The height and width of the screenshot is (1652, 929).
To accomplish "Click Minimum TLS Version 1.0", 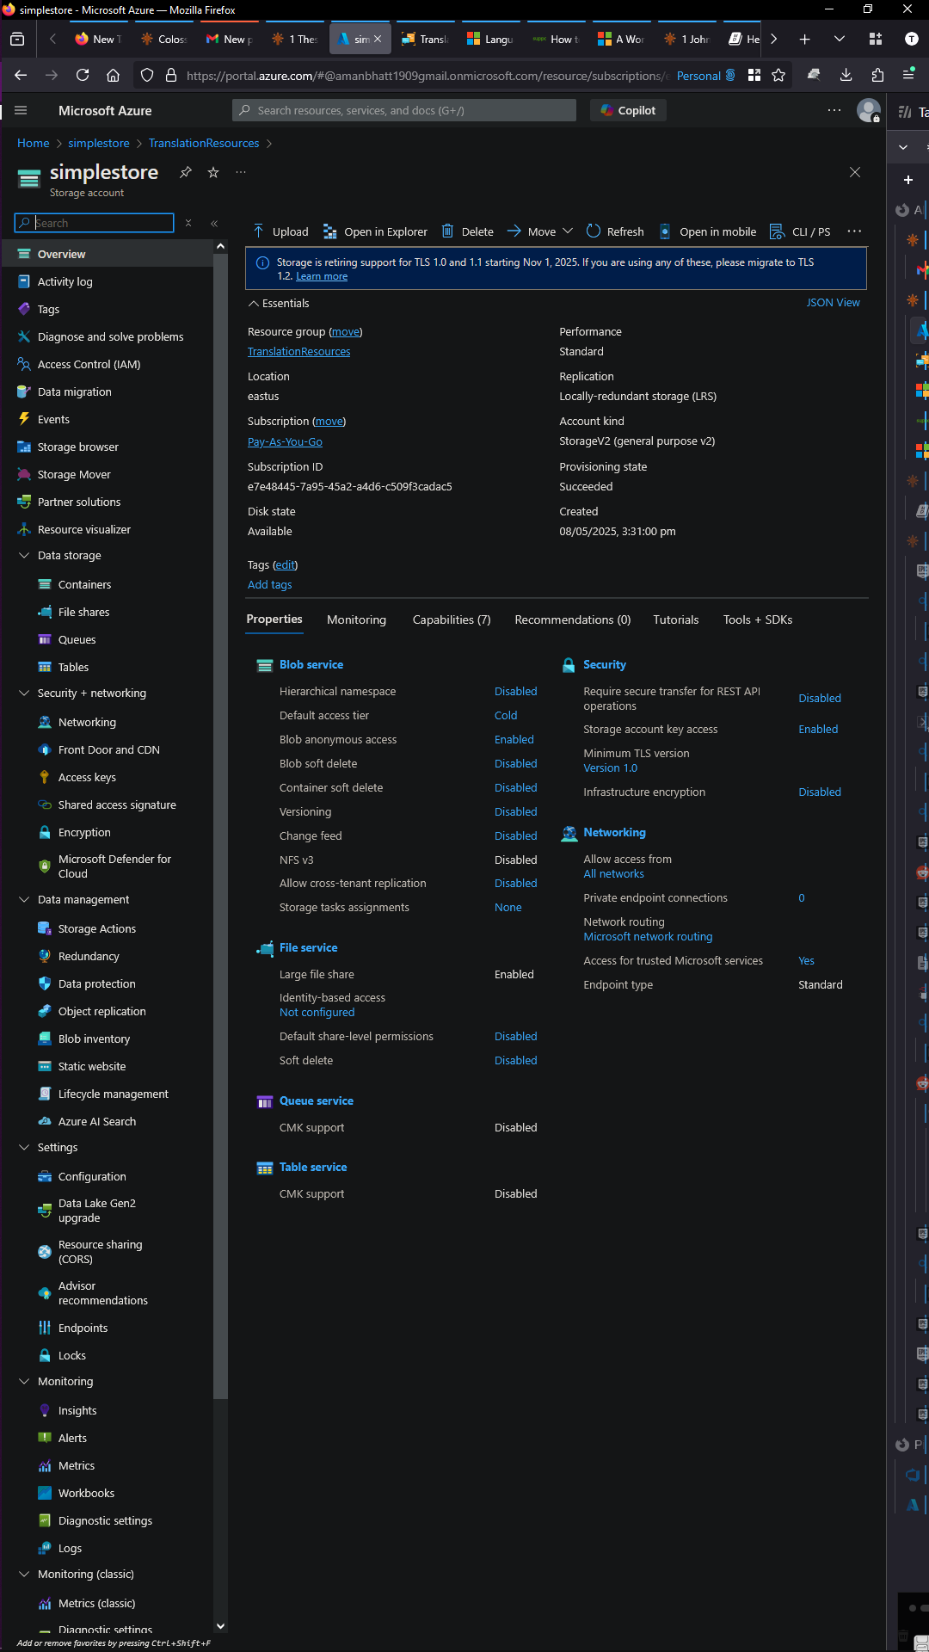I will (x=610, y=767).
